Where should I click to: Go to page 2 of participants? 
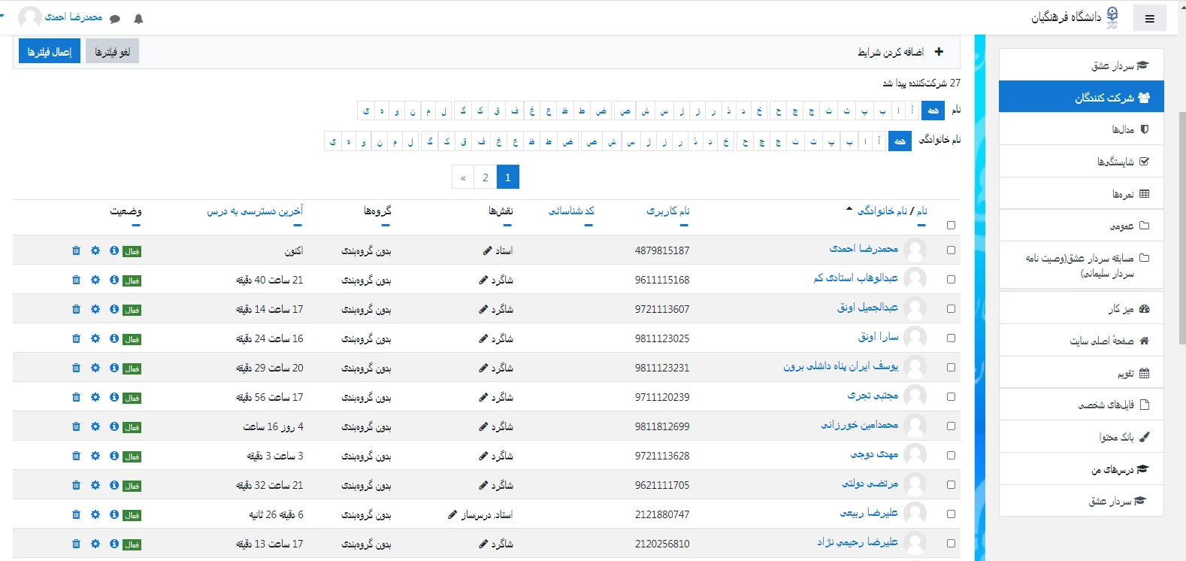coord(486,177)
